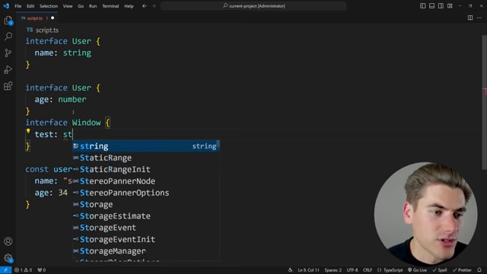This screenshot has height=274, width=487.
Task: Click the current-project command center search box
Action: pyautogui.click(x=253, y=6)
